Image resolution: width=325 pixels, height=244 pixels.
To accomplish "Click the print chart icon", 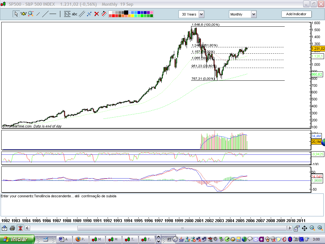I will (x=12, y=228).
